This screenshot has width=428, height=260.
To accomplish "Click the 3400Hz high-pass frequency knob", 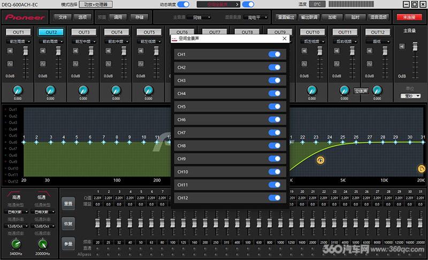I will [x=16, y=244].
